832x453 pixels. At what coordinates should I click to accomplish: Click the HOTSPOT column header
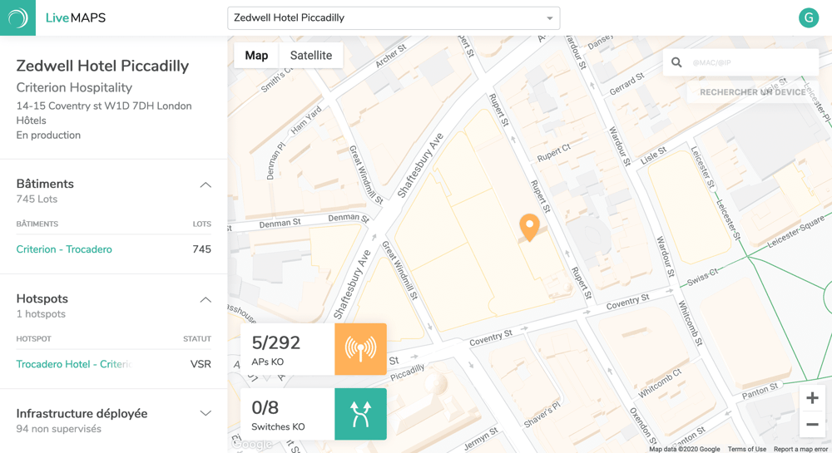33,338
